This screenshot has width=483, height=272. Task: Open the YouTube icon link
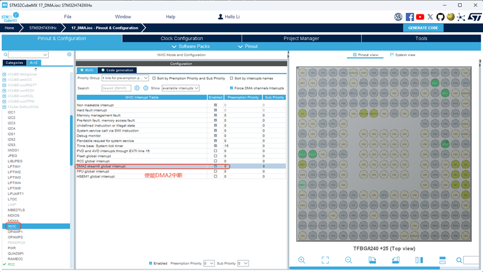pos(420,17)
